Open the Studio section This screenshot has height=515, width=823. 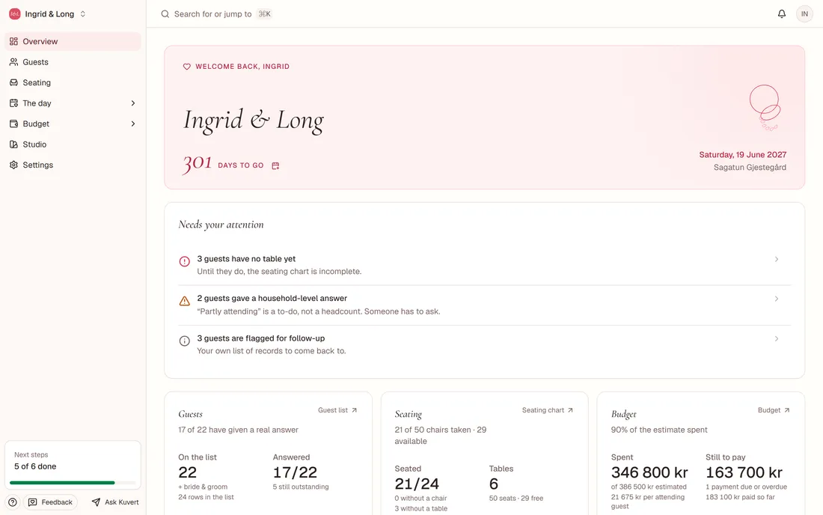73,144
